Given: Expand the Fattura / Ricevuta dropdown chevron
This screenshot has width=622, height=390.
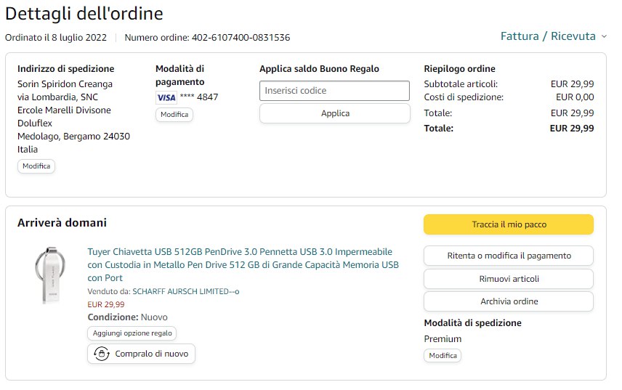Looking at the screenshot, I should pos(604,36).
